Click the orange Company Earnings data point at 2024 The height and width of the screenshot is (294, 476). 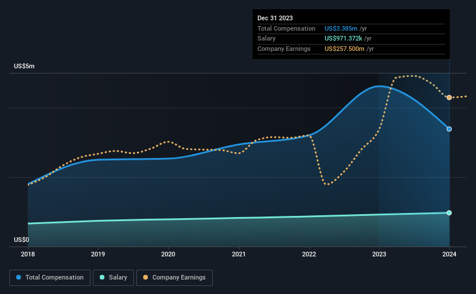pos(449,98)
